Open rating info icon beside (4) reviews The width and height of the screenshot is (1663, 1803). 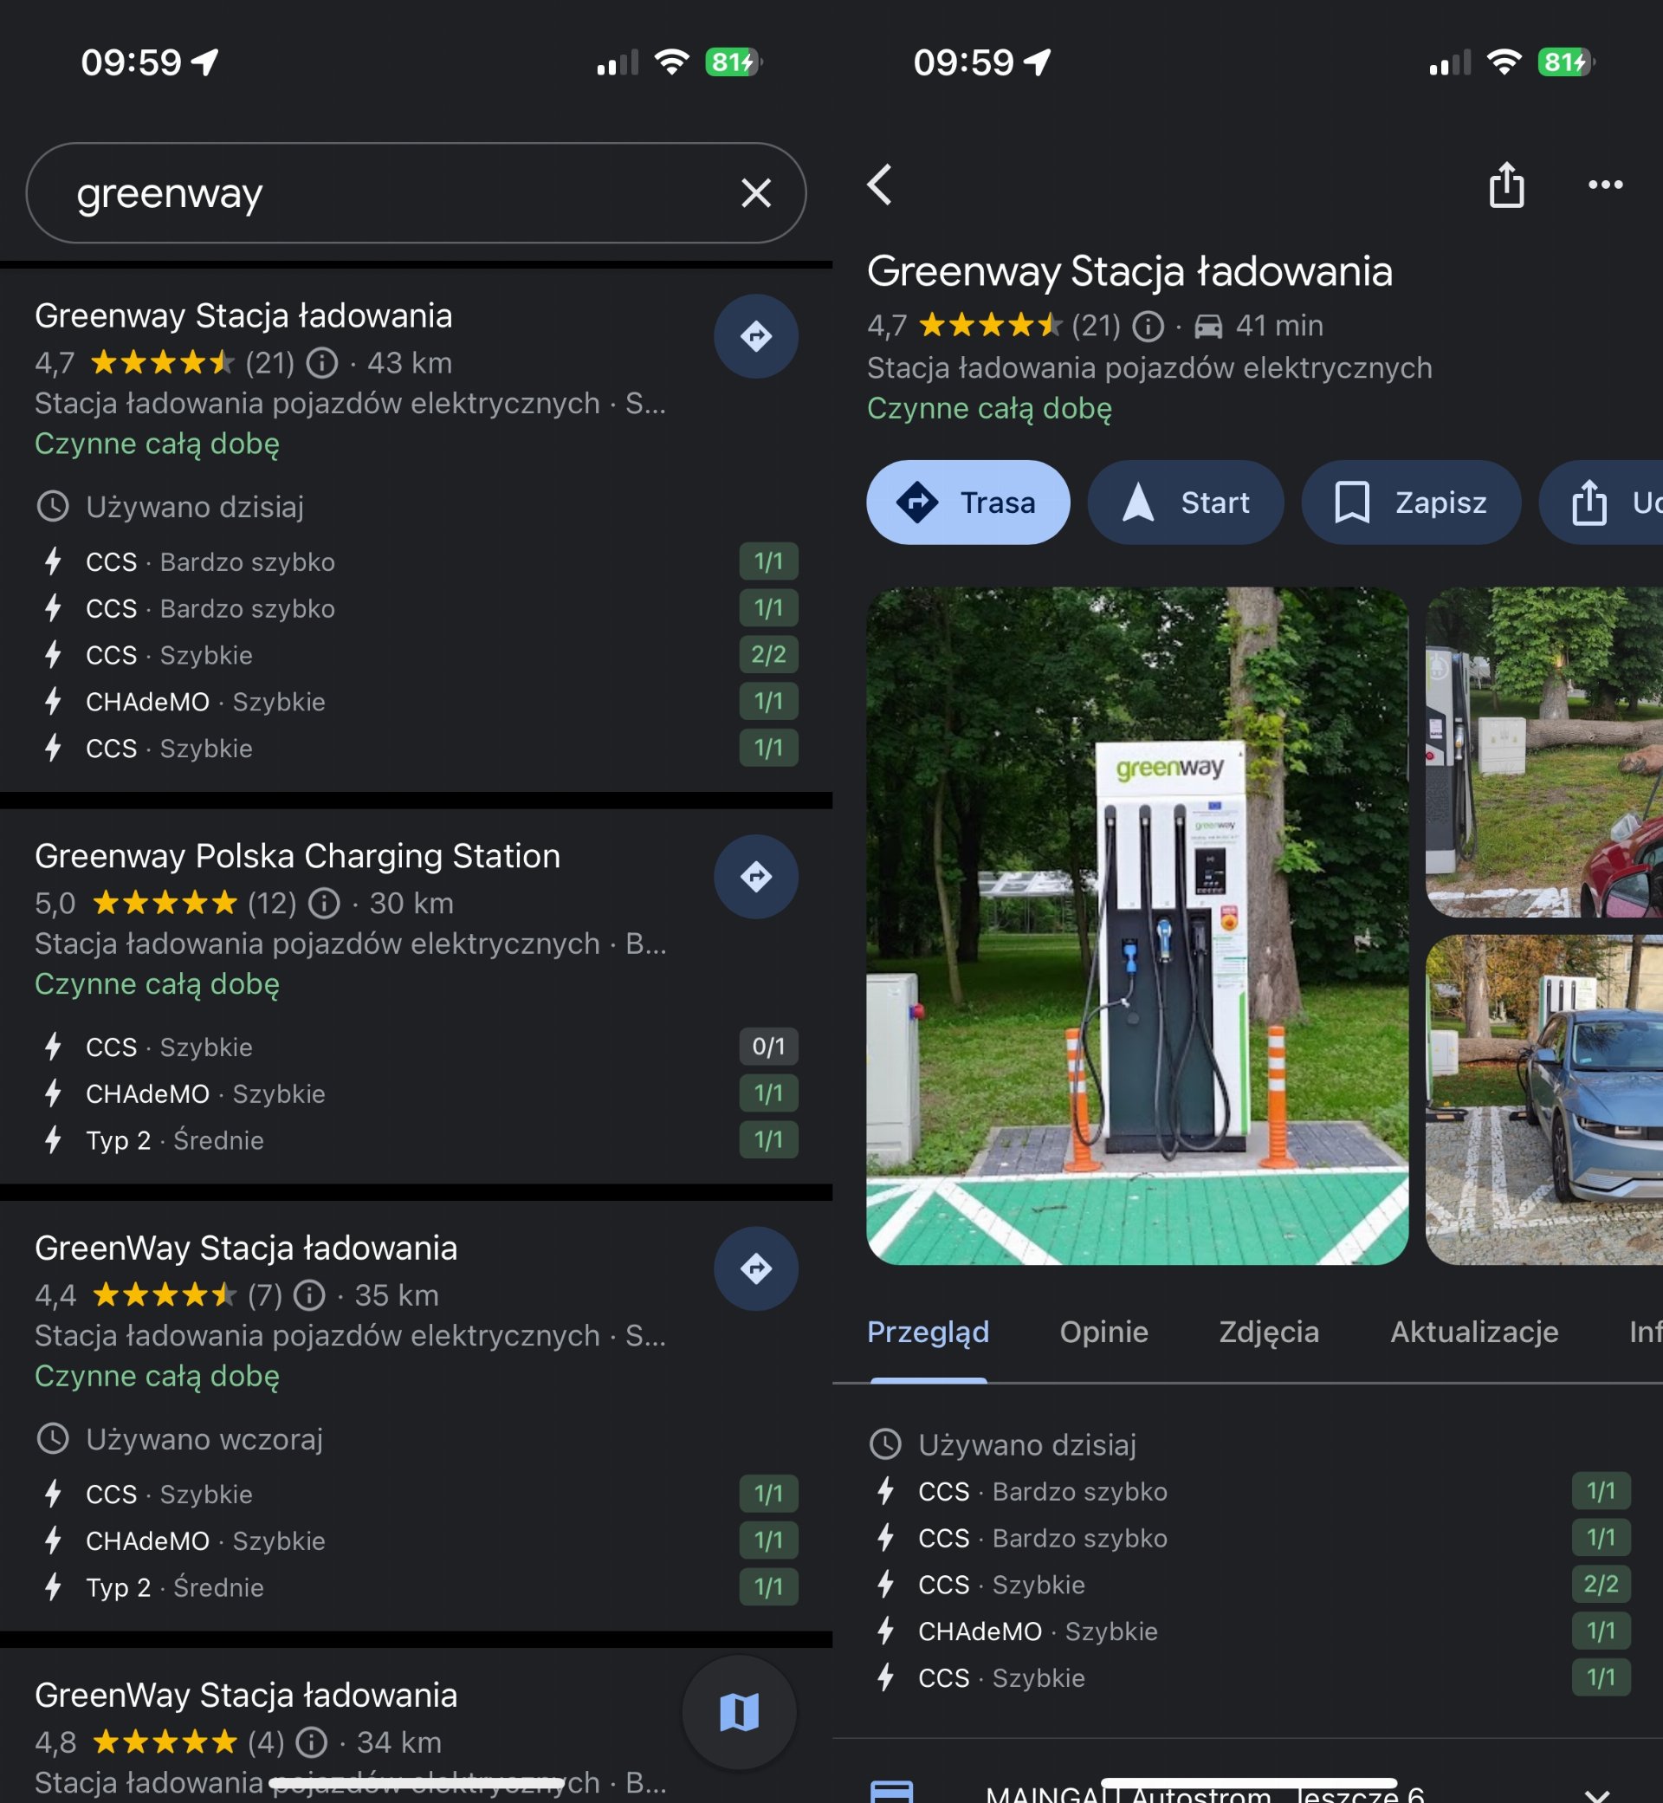(x=311, y=1742)
